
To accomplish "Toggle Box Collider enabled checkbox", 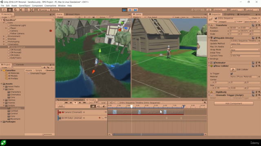I will click(215, 66).
